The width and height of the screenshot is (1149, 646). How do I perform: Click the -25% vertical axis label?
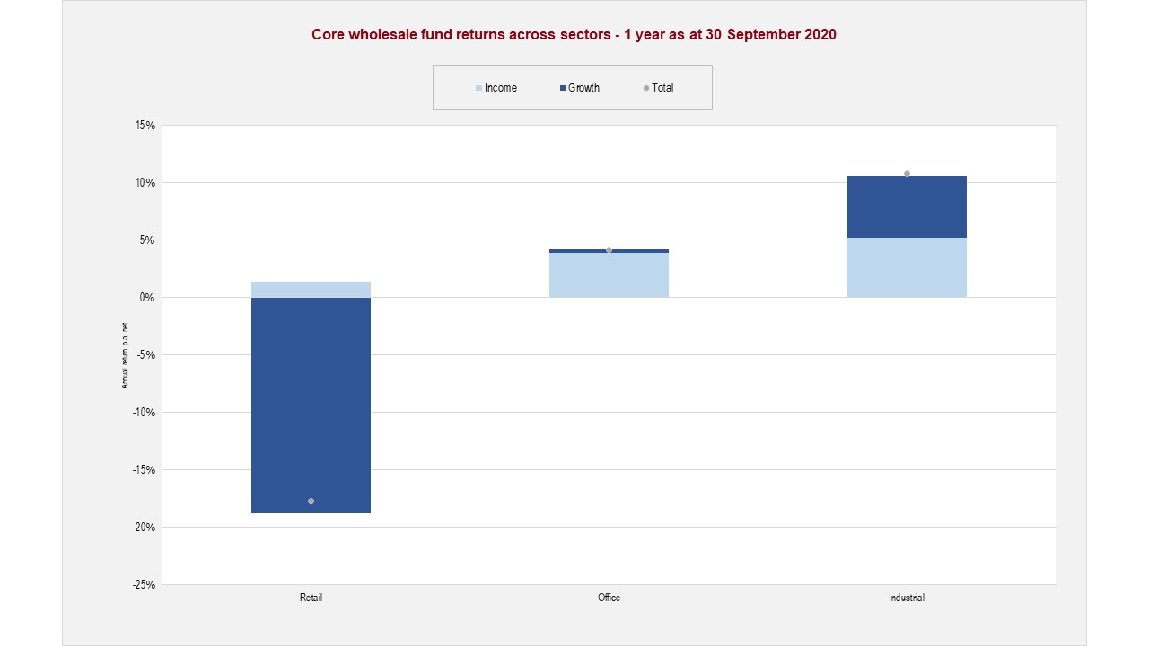[x=145, y=585]
